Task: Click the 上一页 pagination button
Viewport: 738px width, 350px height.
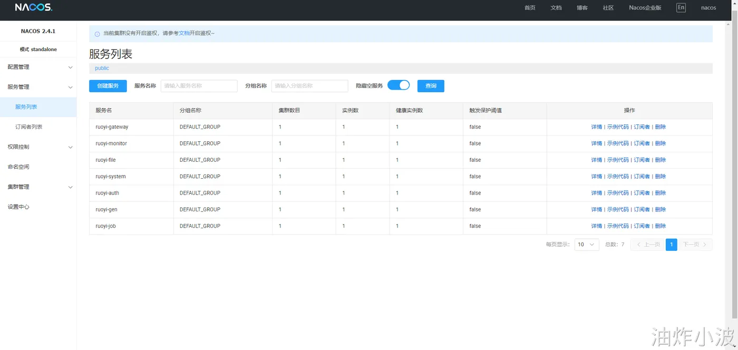Action: [647, 245]
